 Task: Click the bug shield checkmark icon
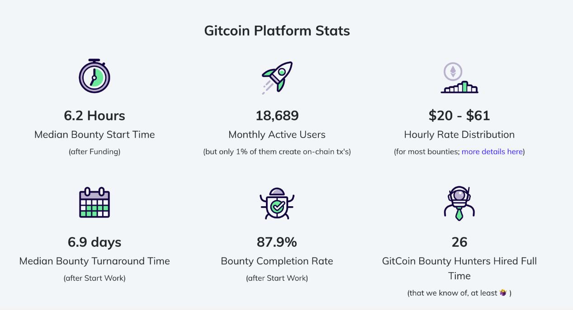tap(277, 204)
